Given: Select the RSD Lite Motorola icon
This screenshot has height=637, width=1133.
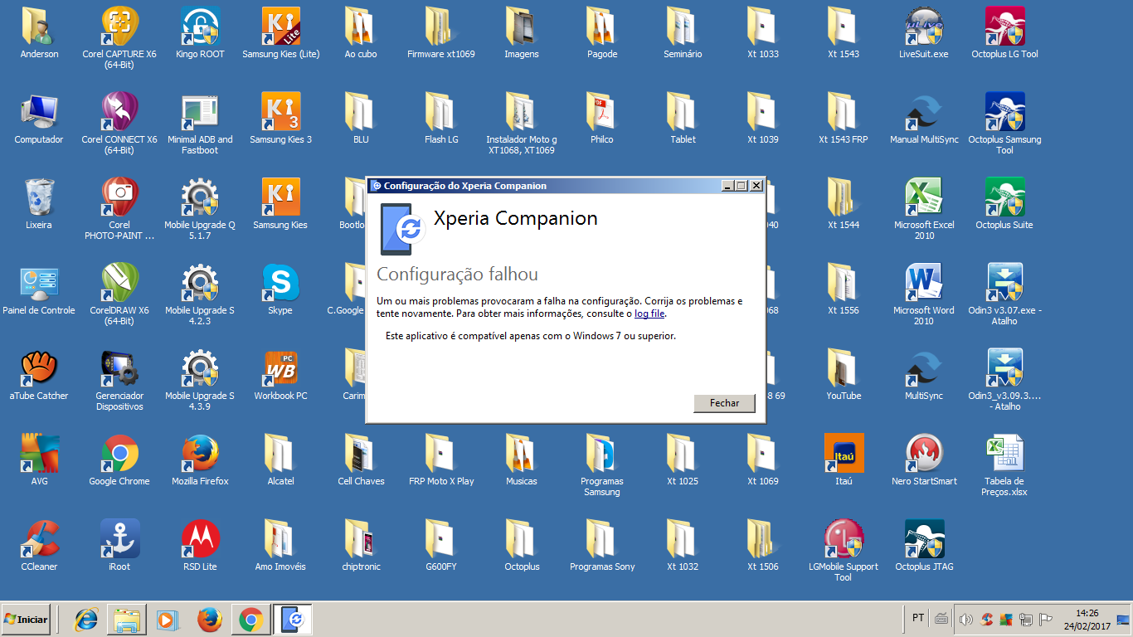Looking at the screenshot, I should (200, 538).
